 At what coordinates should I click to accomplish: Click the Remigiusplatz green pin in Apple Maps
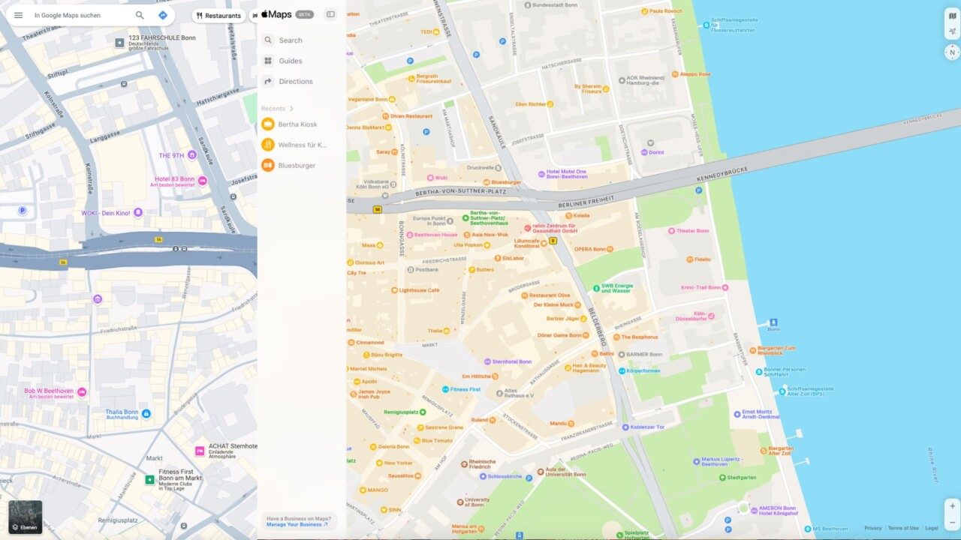[423, 412]
